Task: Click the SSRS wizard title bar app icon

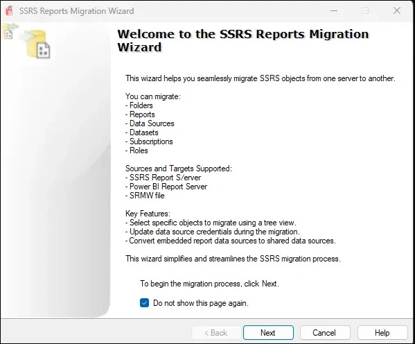Action: (x=9, y=11)
